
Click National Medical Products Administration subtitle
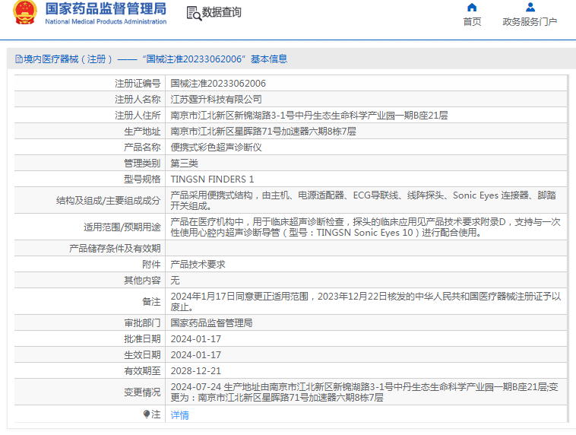click(106, 22)
